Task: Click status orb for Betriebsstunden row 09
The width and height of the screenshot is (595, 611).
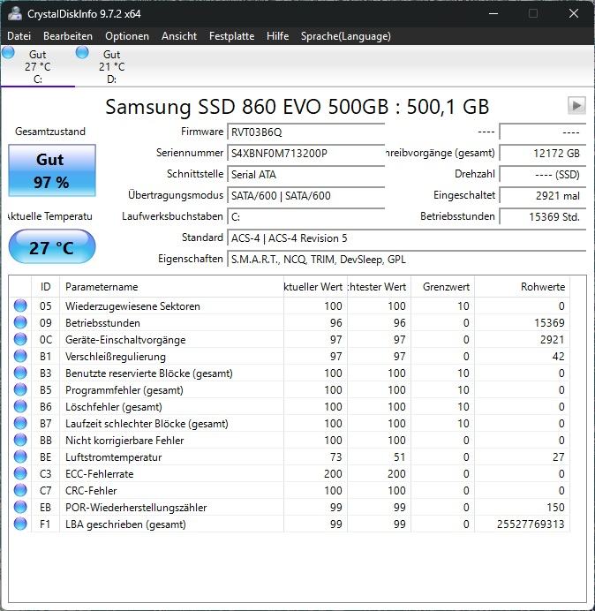Action: pos(20,322)
